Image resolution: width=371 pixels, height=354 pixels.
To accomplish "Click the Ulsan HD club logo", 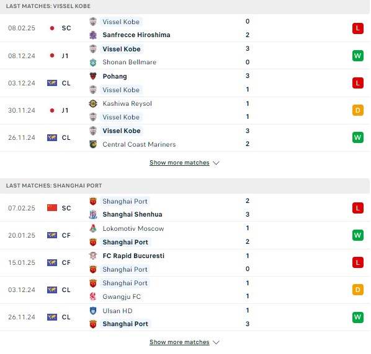I will [93, 311].
